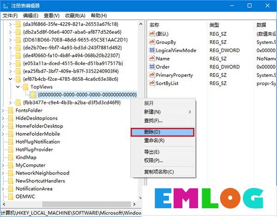Click the horizontal scrollbar thumb in tree pane

86,204
